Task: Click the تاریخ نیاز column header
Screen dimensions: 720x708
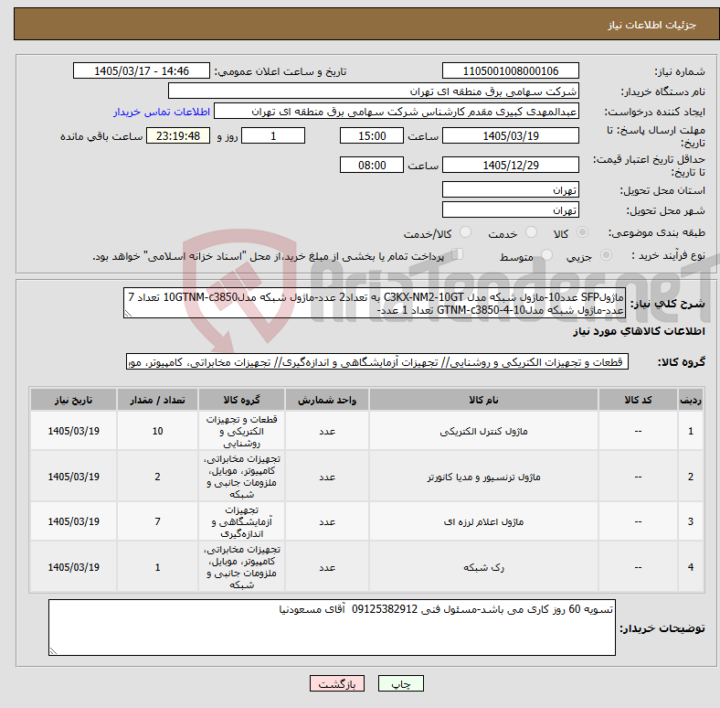Action: coord(73,400)
